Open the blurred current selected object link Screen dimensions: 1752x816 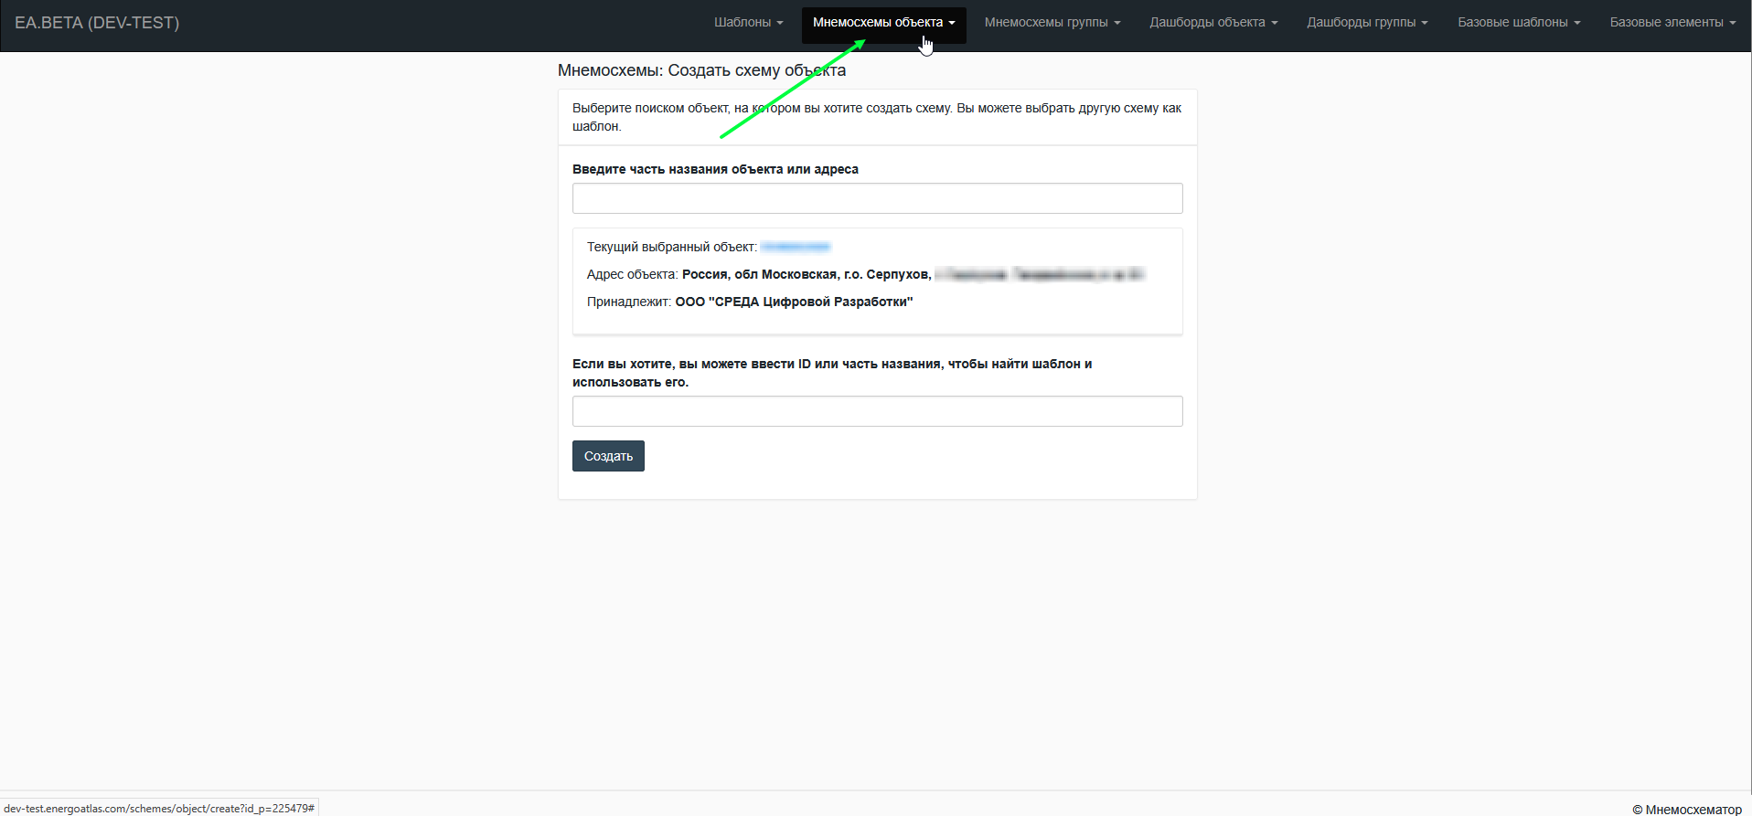[795, 247]
